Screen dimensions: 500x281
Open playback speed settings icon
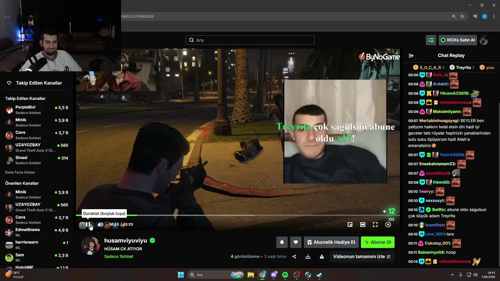388,224
